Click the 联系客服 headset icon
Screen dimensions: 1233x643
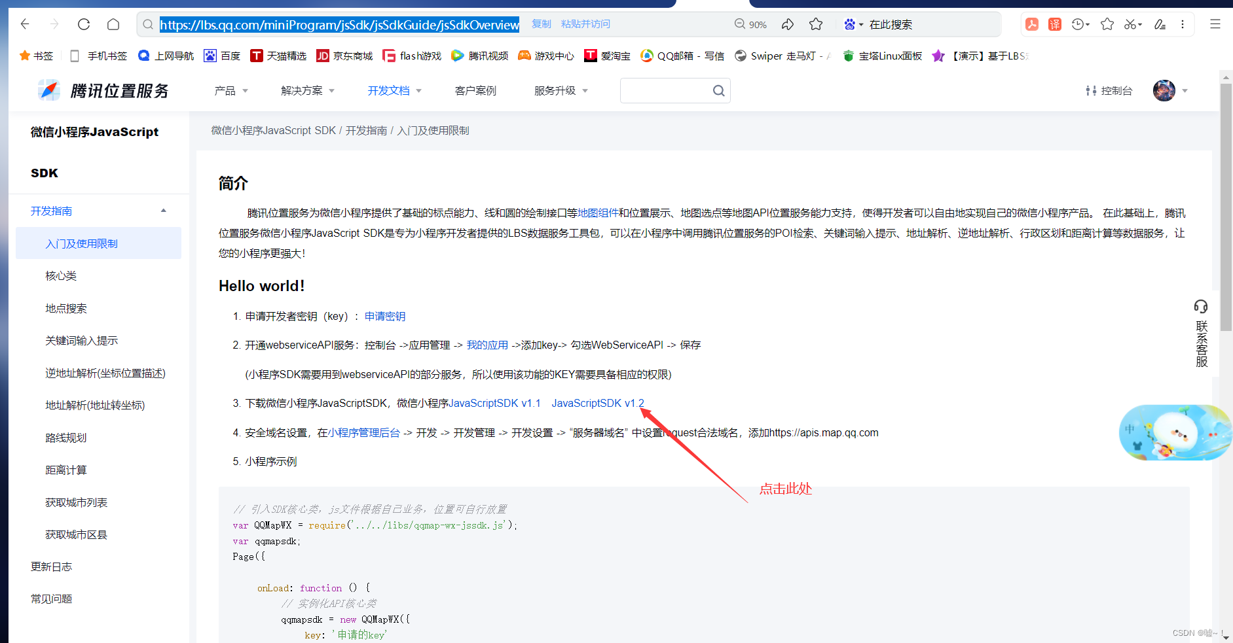[x=1201, y=306]
